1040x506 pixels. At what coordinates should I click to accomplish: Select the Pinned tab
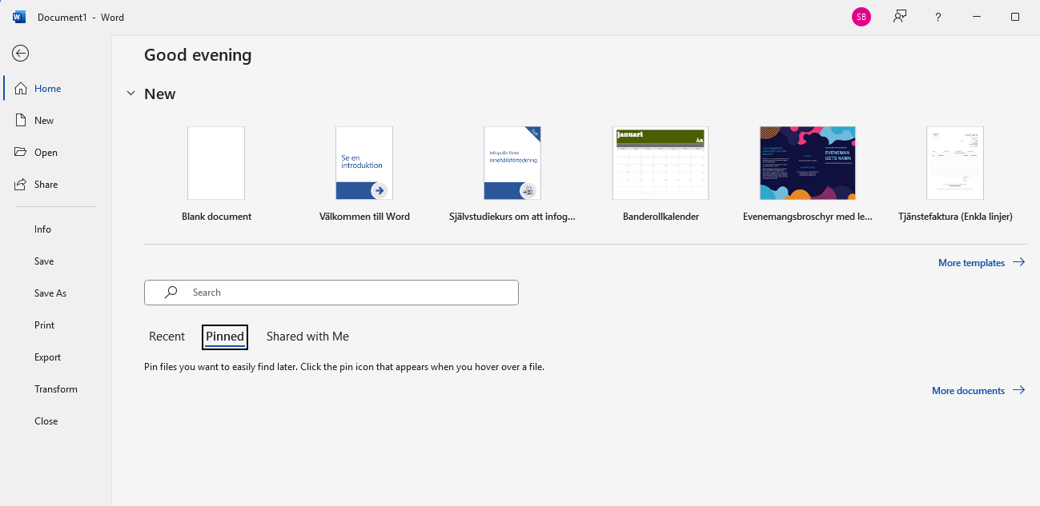click(x=225, y=337)
